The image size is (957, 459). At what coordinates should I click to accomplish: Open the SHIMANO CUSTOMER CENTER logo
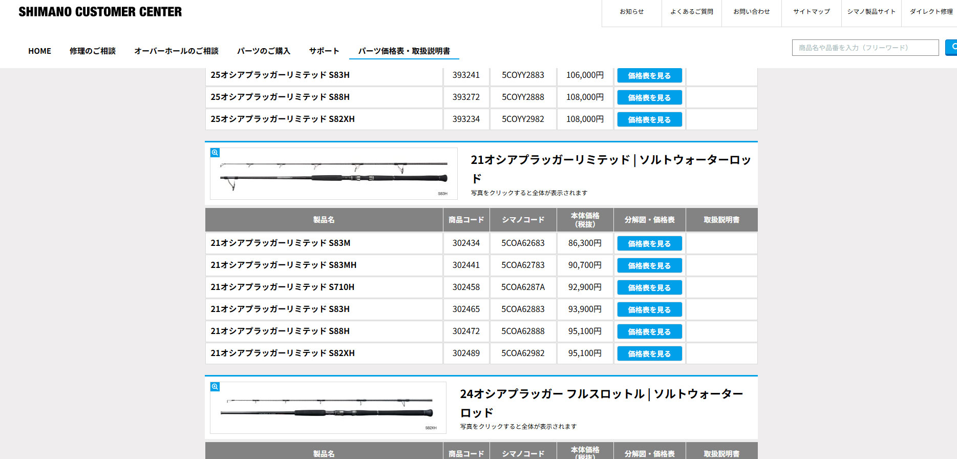[x=100, y=12]
